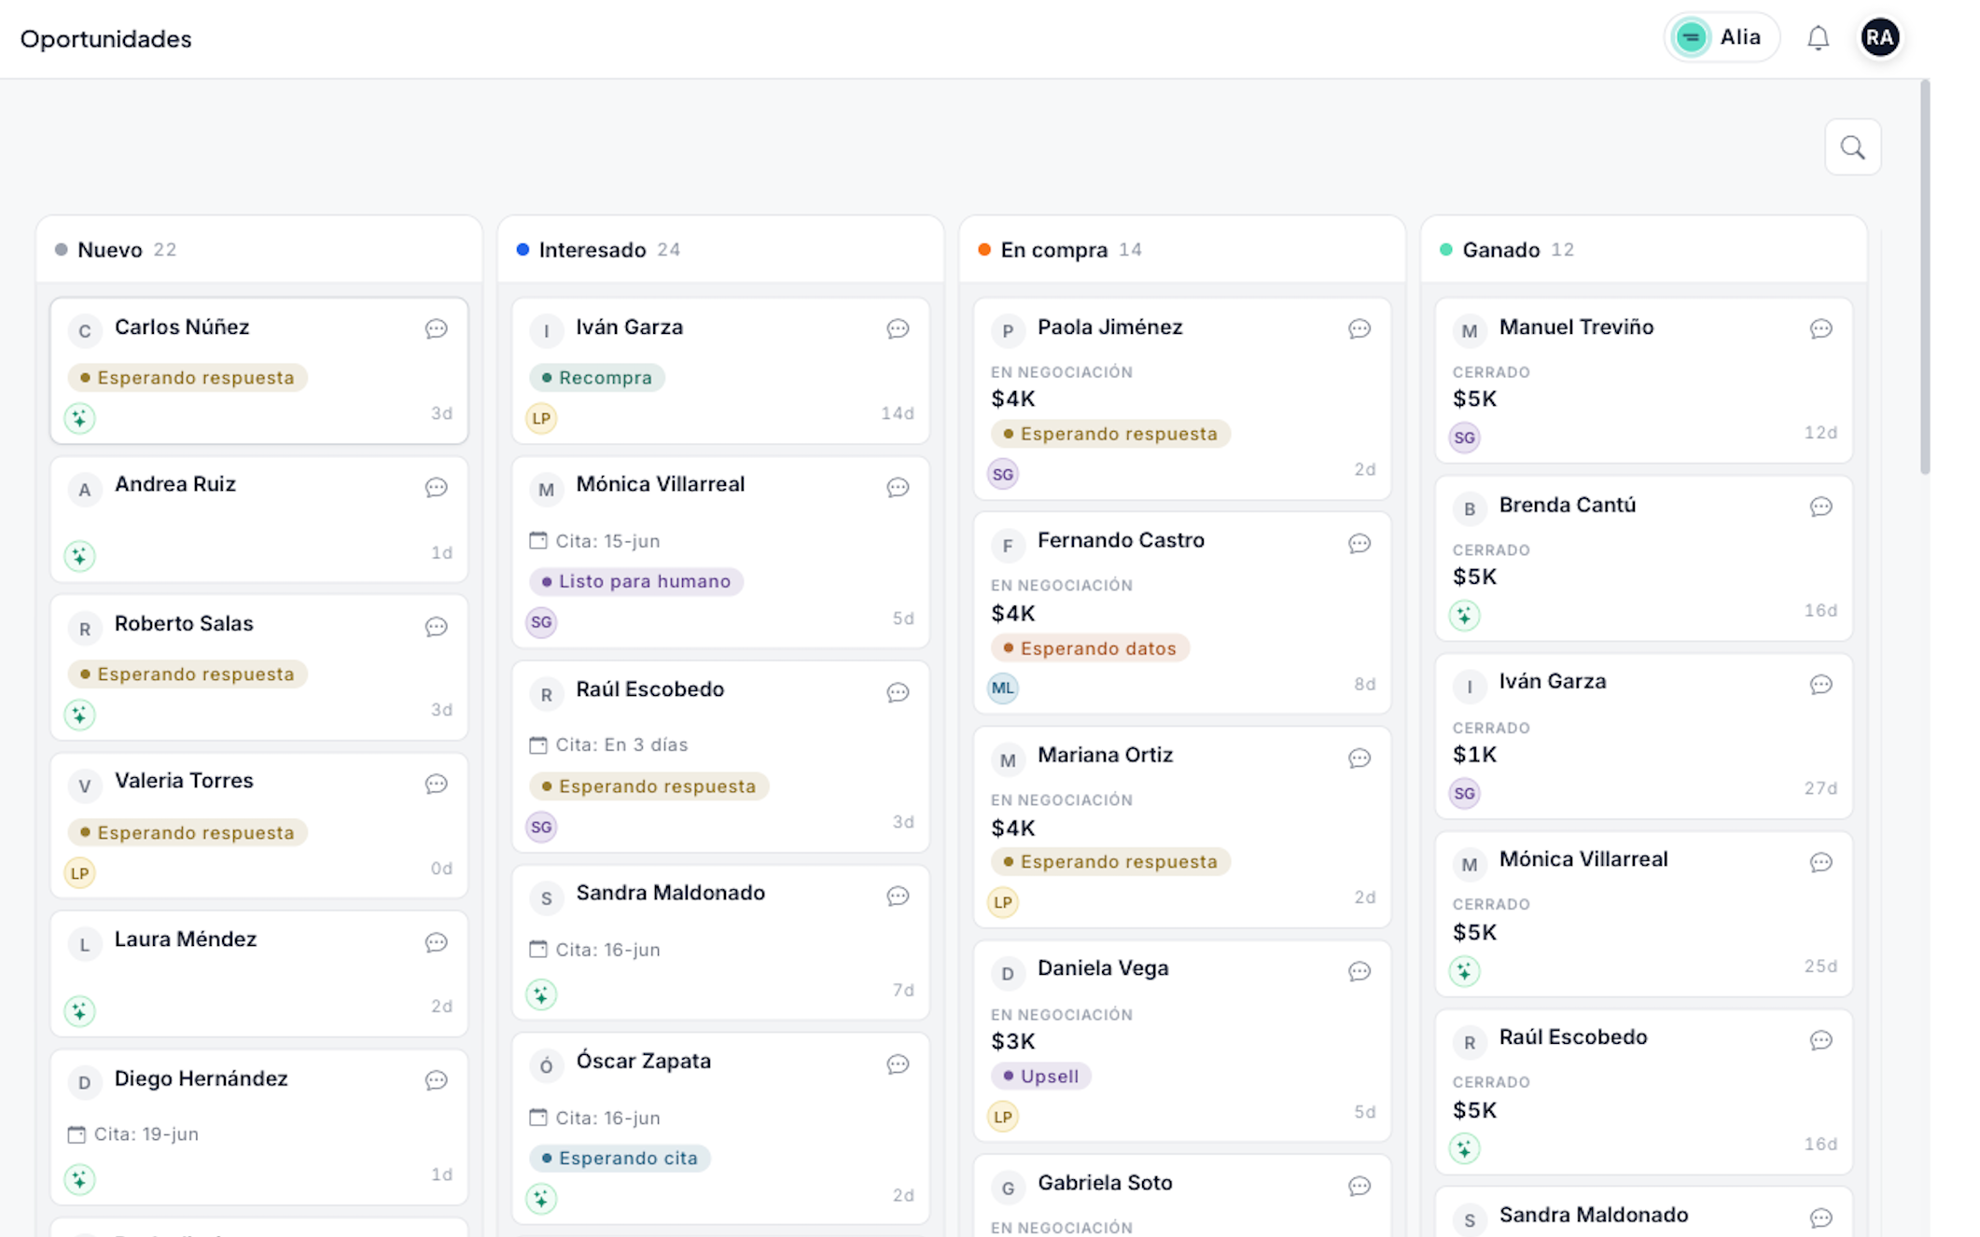This screenshot has height=1237, width=1980.
Task: Select the En compra column header
Action: (1182, 249)
